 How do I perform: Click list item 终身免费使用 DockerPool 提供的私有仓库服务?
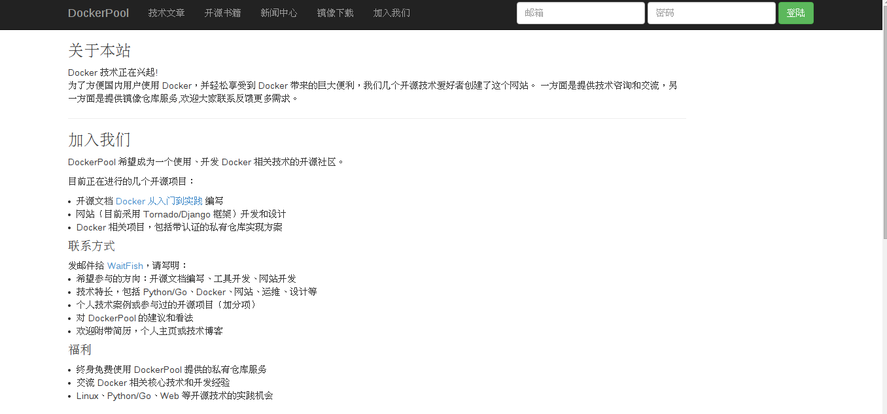tap(171, 370)
